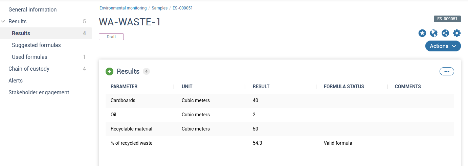Click Samples breadcrumb link
Screen dimensions: 468x166
click(x=159, y=8)
